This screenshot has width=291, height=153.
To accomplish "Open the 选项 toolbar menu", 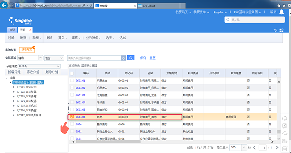I will (x=110, y=38).
